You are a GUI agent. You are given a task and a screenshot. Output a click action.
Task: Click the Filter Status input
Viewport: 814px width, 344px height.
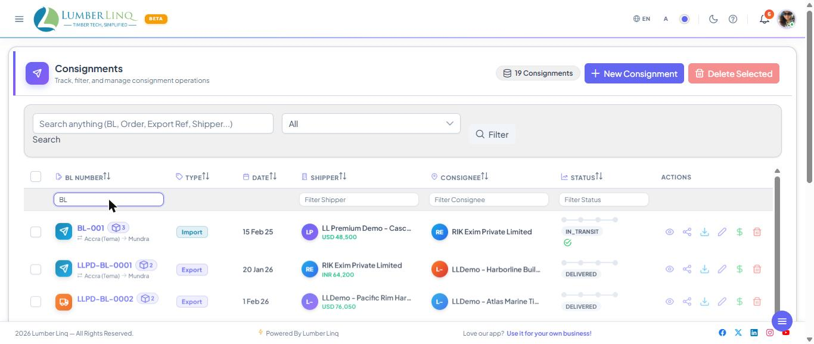point(604,200)
